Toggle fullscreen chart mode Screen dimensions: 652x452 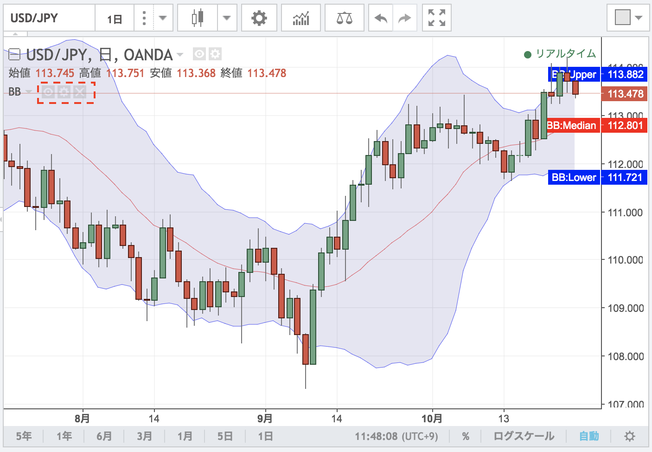tap(437, 18)
